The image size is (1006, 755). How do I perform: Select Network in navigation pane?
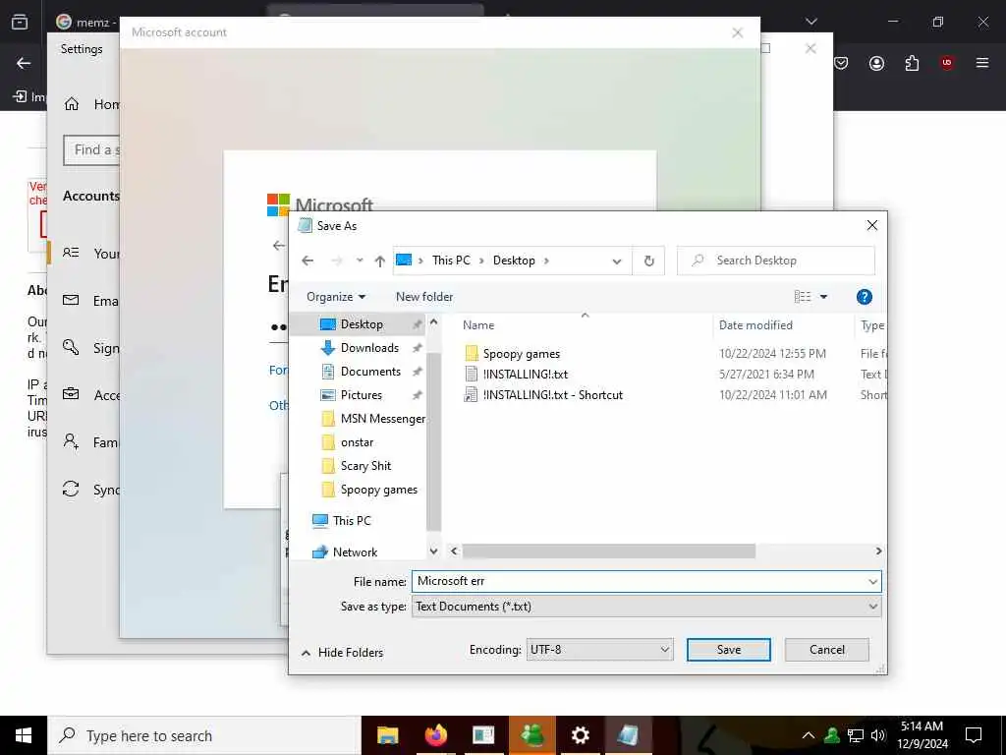coord(355,552)
